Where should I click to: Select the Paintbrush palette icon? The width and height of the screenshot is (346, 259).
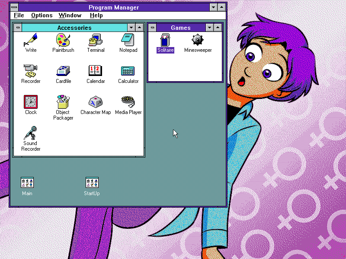(63, 40)
